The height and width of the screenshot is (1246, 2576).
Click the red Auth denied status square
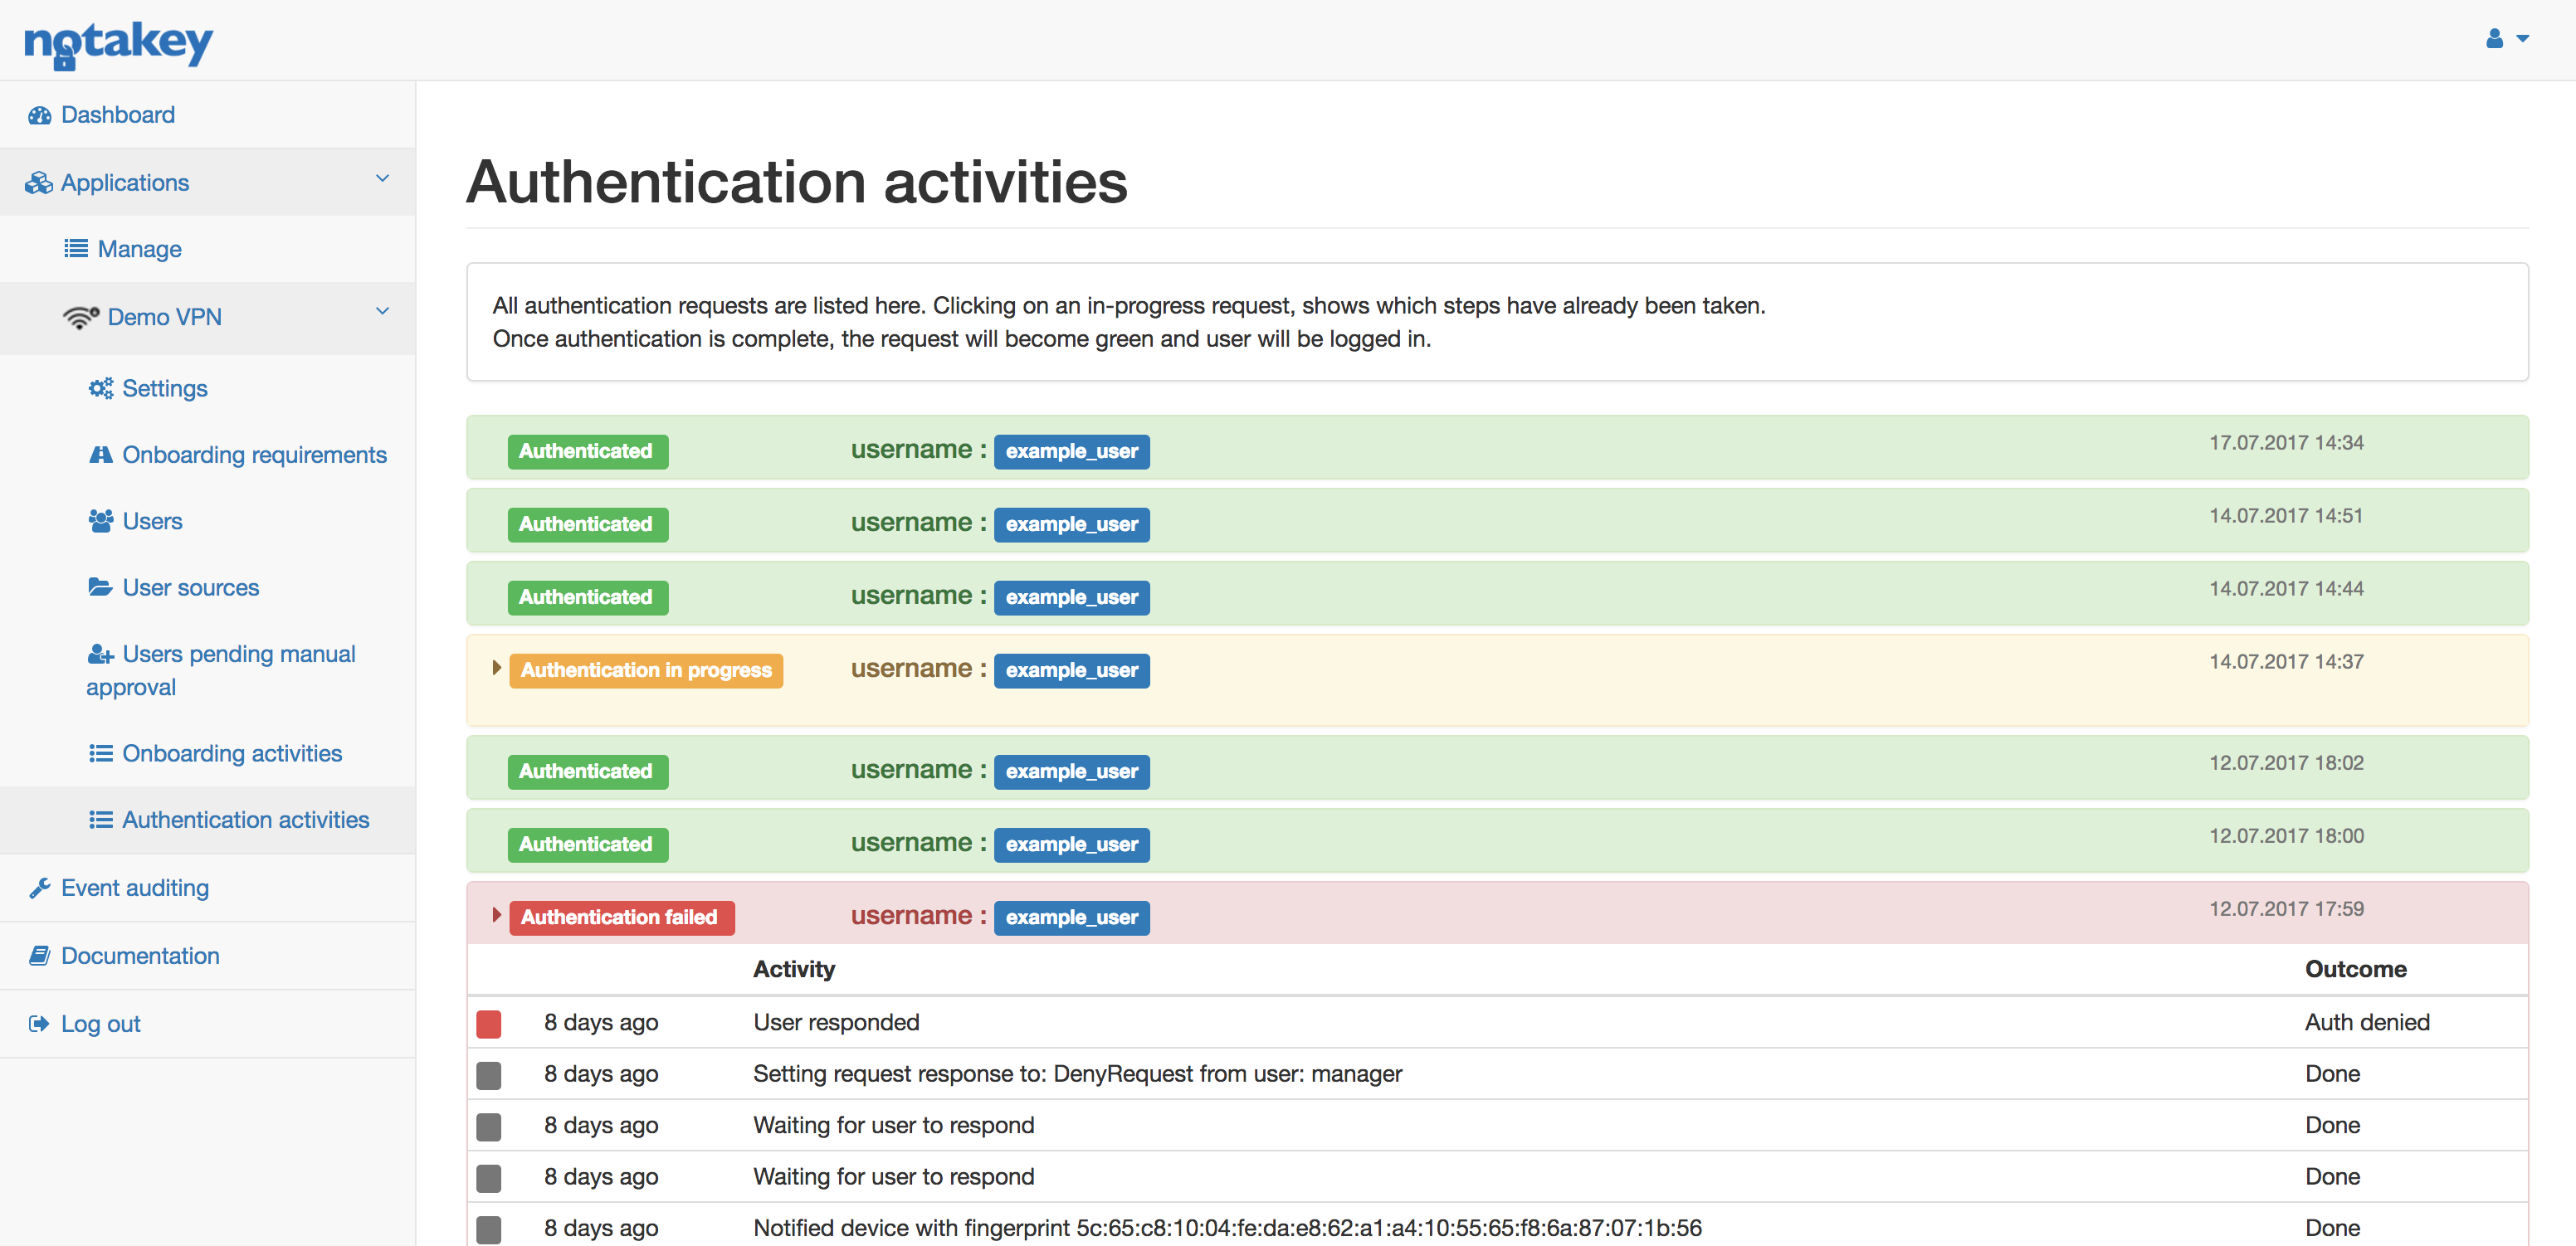(x=489, y=1022)
